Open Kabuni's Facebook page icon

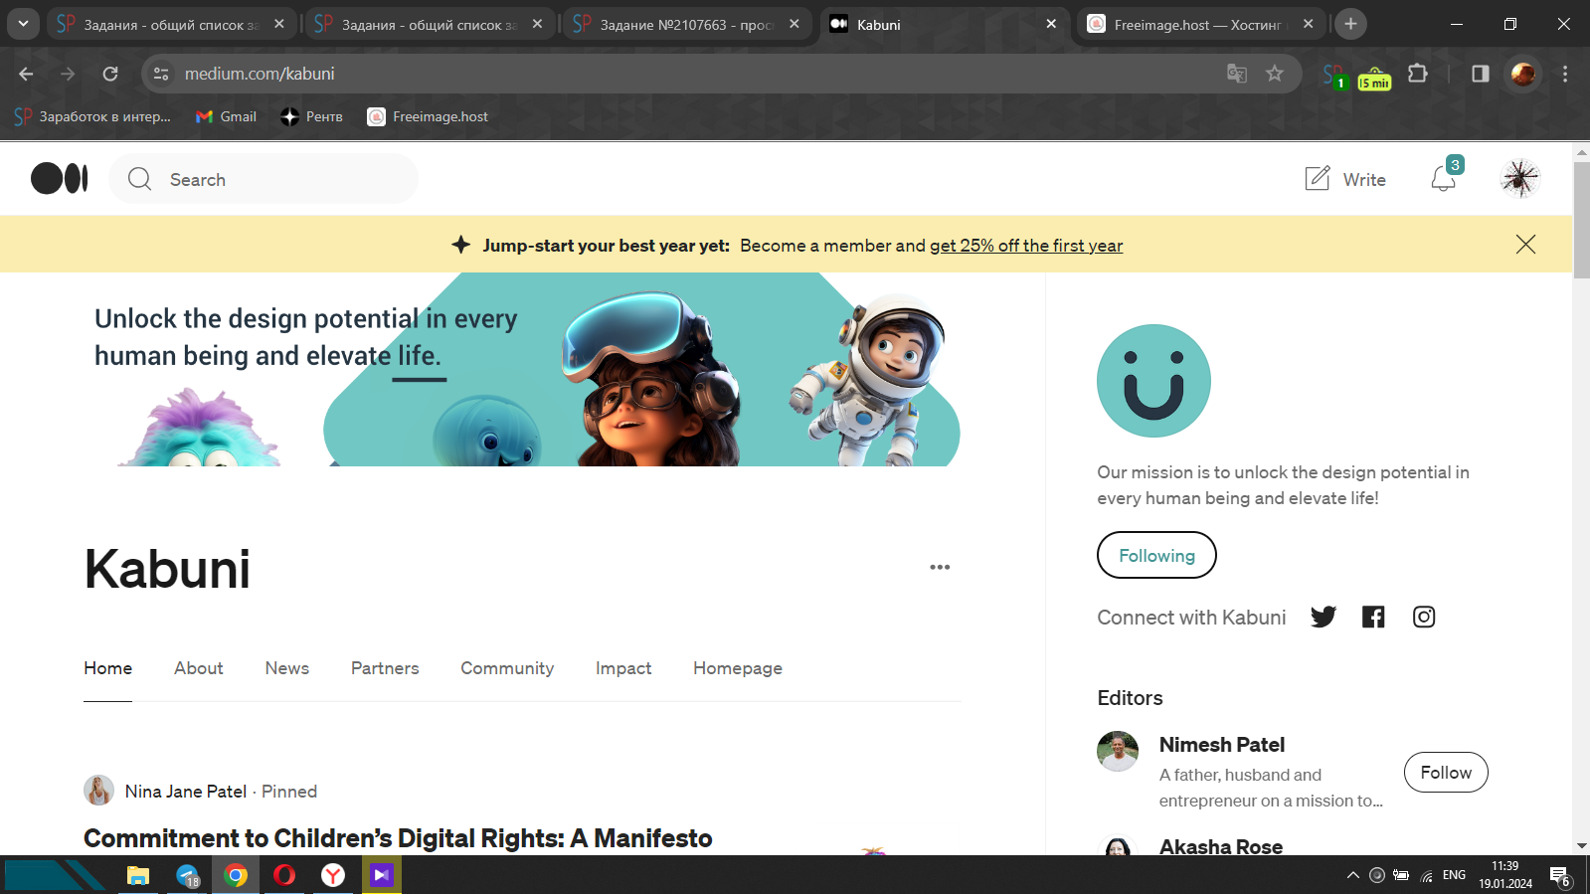tap(1373, 617)
